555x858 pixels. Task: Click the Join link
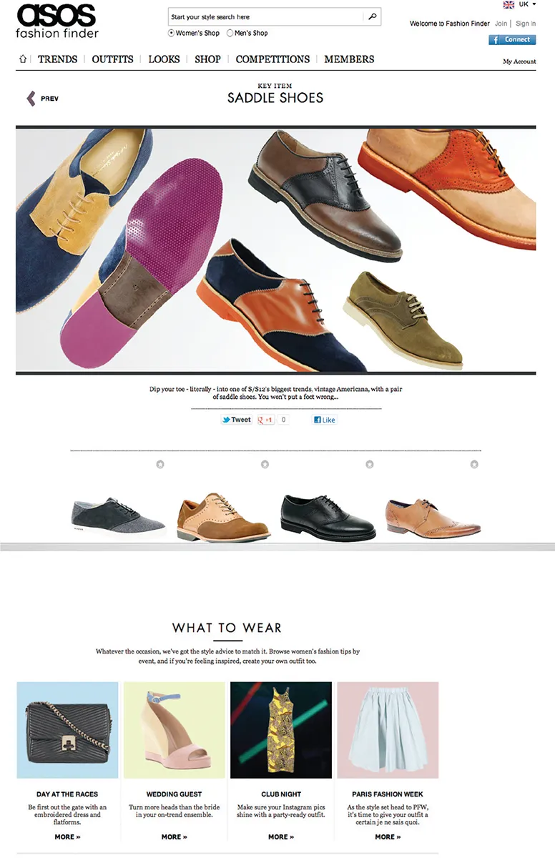click(x=501, y=24)
